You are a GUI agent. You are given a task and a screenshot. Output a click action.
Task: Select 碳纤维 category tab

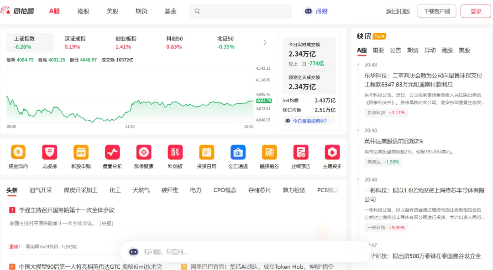170,190
